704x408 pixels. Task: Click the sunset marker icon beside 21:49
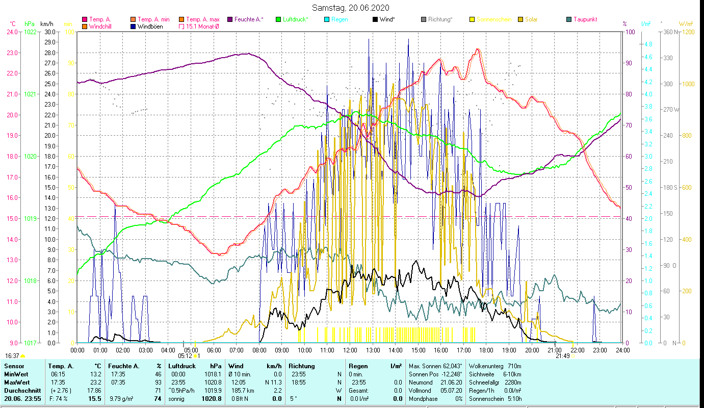[x=573, y=356]
